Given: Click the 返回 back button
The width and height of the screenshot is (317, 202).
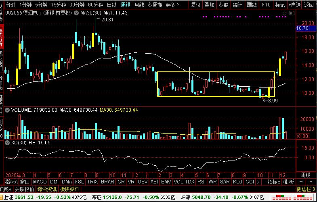Looking at the screenshot, I should [309, 5].
